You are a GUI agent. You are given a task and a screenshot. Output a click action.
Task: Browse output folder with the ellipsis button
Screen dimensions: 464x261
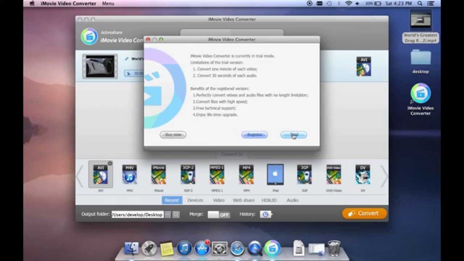[x=167, y=215]
